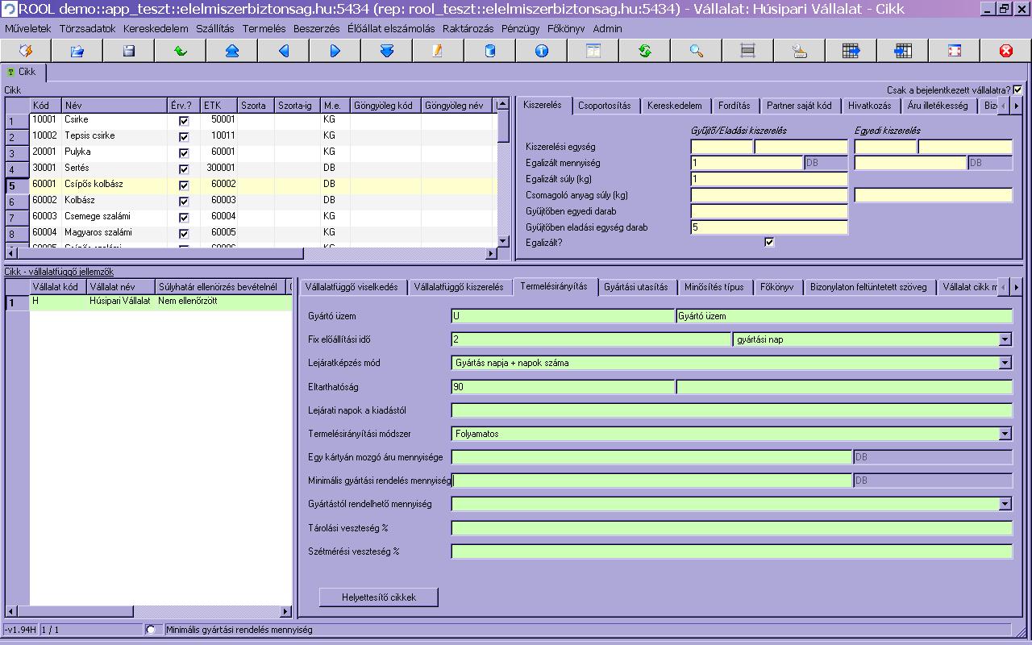Open the Lejáratképzés mód dropdown

(x=1005, y=363)
